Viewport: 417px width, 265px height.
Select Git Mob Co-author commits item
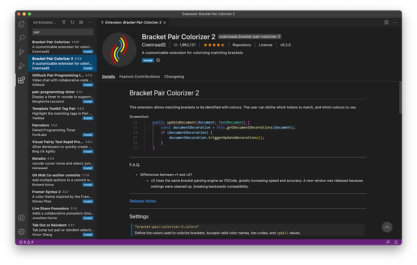click(x=62, y=180)
